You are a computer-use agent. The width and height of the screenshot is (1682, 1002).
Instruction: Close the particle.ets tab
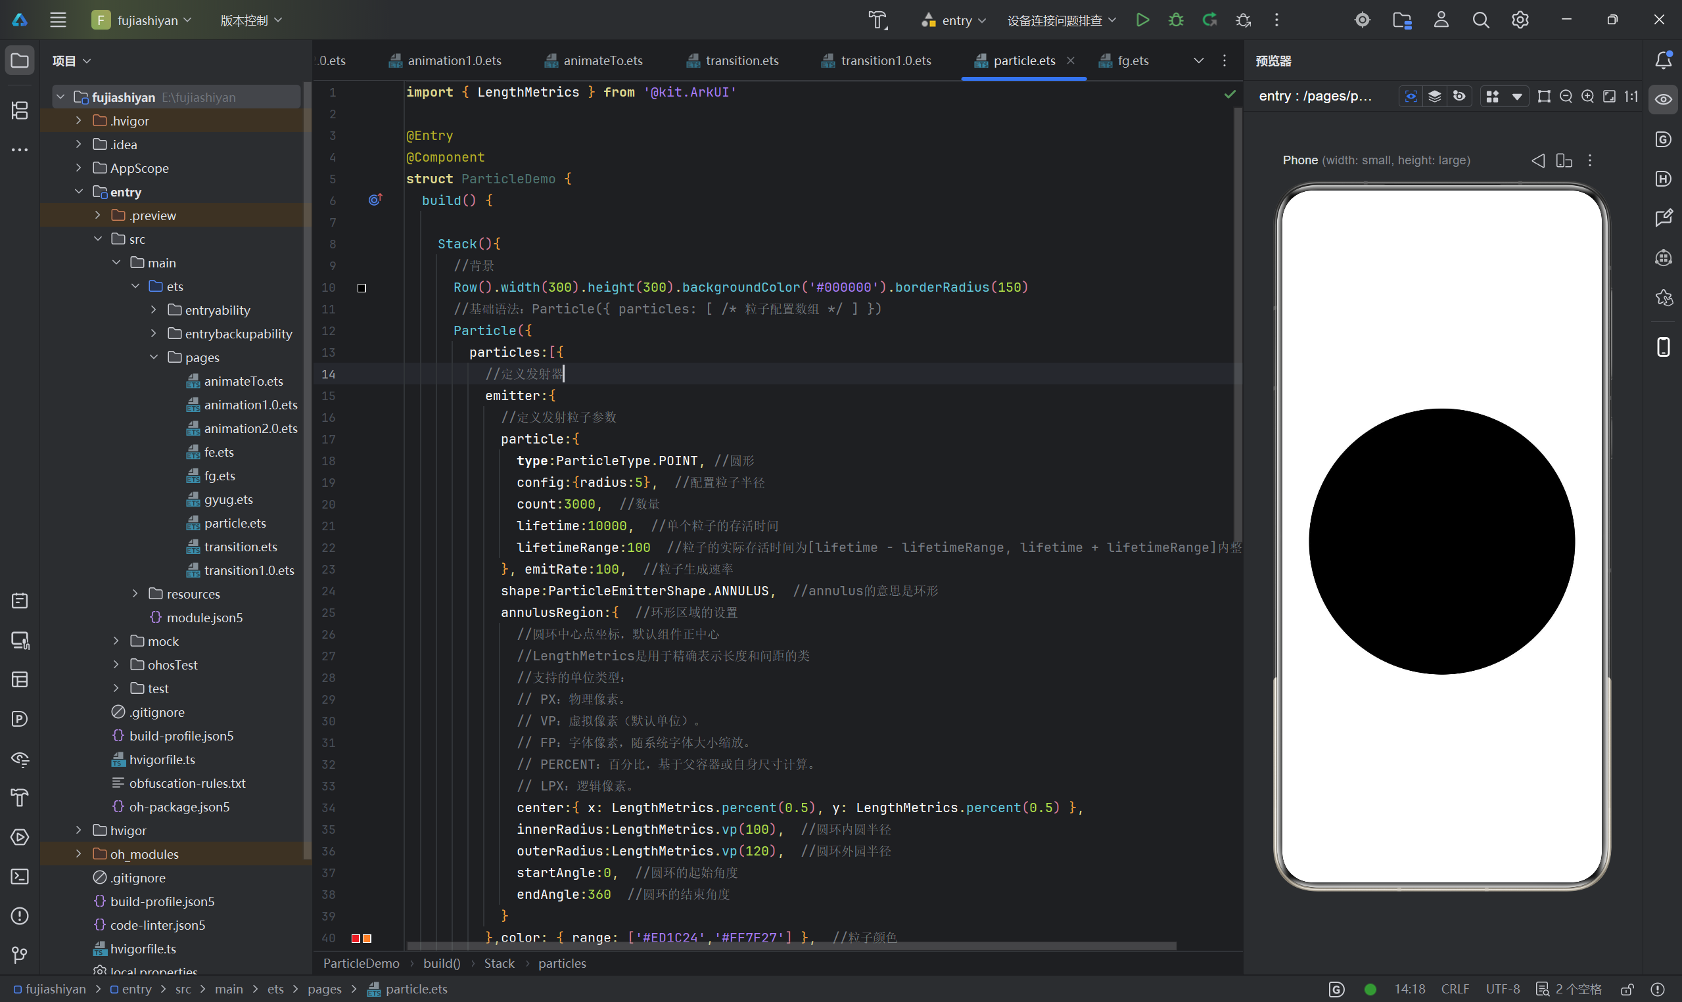pyautogui.click(x=1071, y=60)
